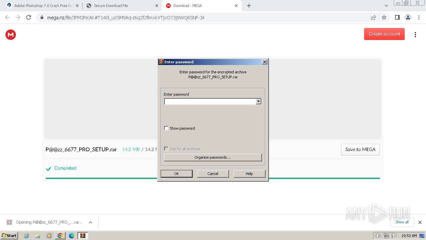Click the WinRAR icon in dialog title bar
The width and height of the screenshot is (426, 240).
(161, 62)
